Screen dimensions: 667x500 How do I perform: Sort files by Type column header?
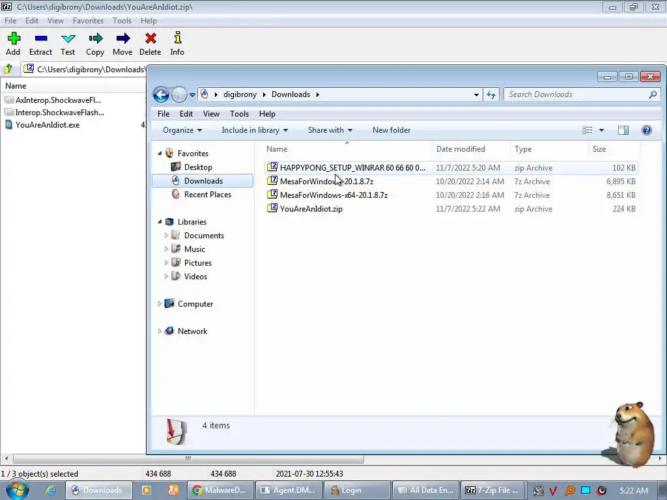pyautogui.click(x=548, y=149)
